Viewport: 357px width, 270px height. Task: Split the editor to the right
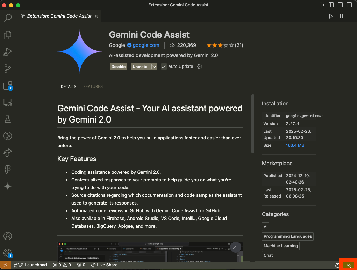click(x=340, y=16)
